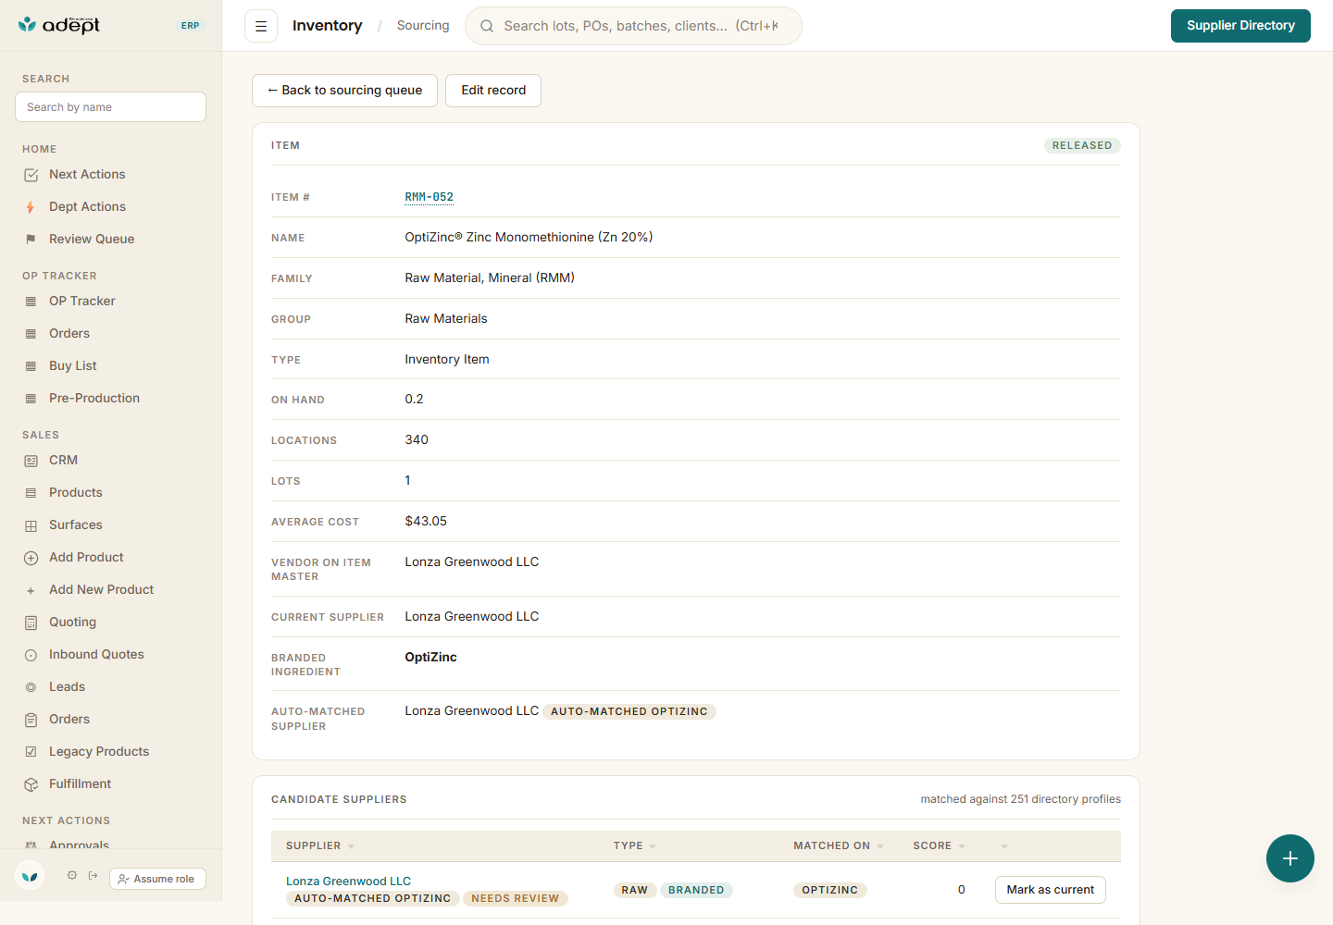The image size is (1333, 925).
Task: Click the calculator icon beside Quoting
Action: pyautogui.click(x=31, y=623)
